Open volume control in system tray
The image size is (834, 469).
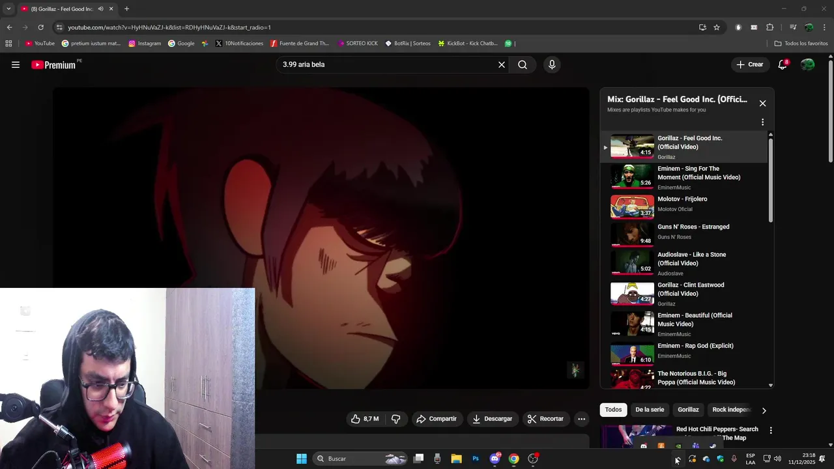[x=777, y=459]
